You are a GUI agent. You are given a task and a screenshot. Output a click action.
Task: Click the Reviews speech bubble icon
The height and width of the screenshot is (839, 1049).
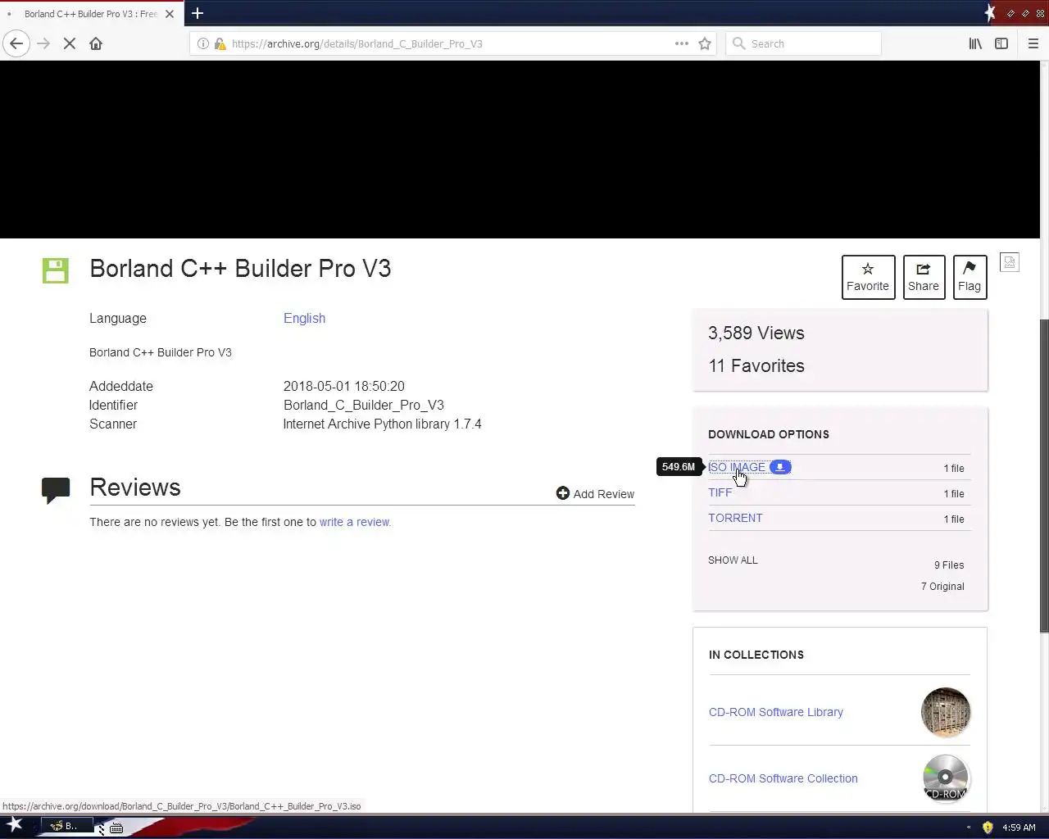56,490
